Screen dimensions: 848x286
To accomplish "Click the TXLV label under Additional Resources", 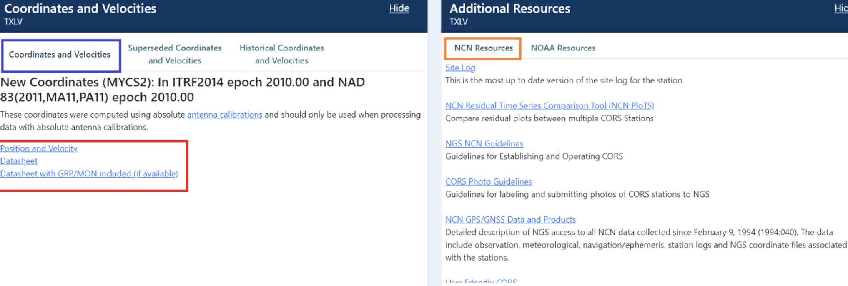I will tap(458, 22).
